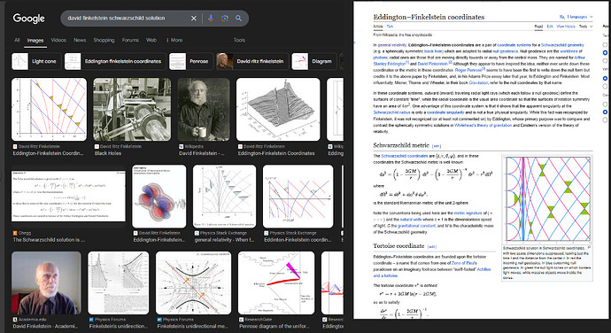Open the gray 3D surface plot thumbnail
The height and width of the screenshot is (333, 611).
click(278, 109)
